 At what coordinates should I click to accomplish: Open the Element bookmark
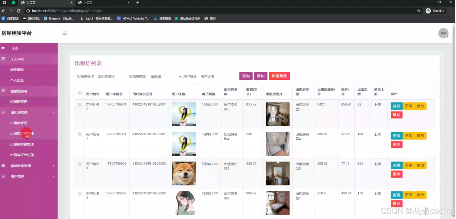coord(59,19)
